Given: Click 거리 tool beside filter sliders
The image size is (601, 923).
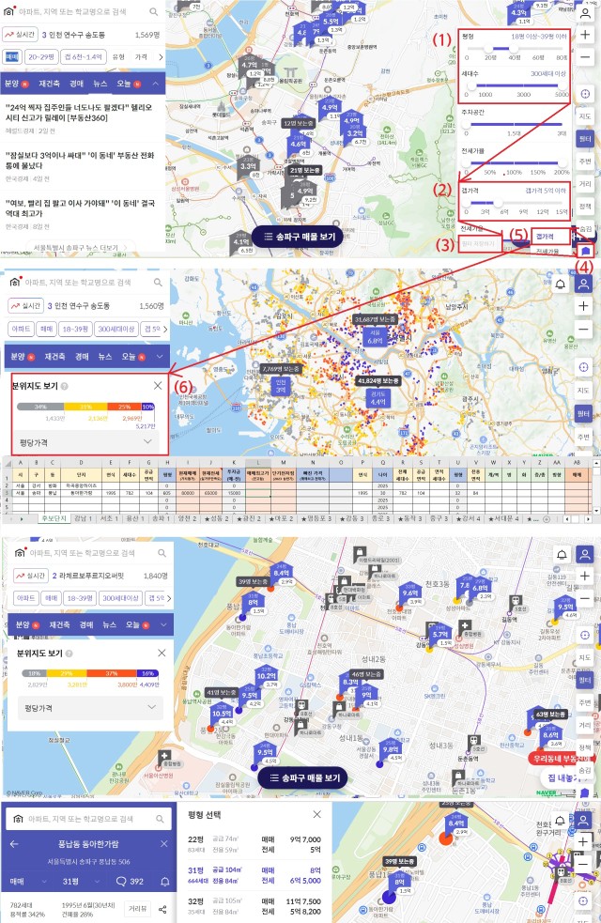Looking at the screenshot, I should click(585, 184).
